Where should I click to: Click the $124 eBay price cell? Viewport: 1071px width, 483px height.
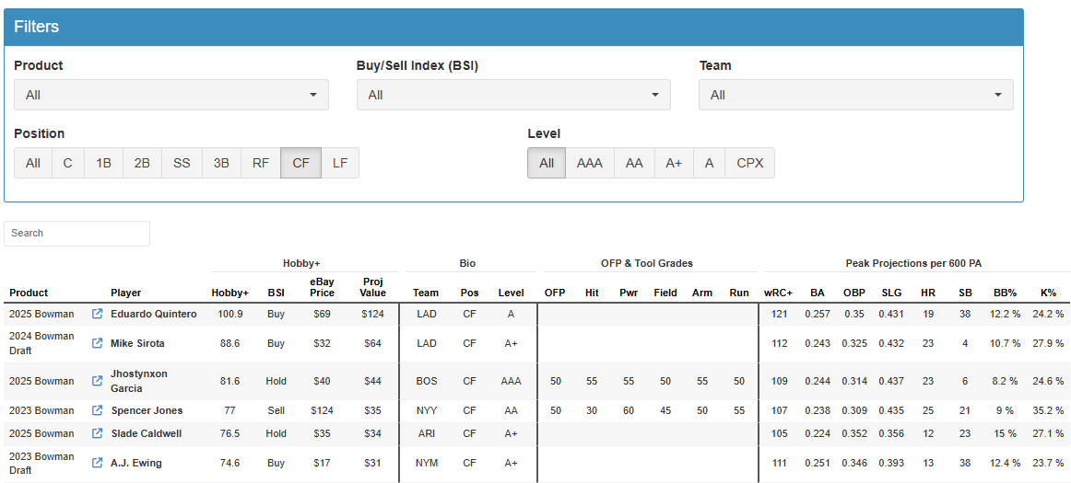(x=322, y=410)
